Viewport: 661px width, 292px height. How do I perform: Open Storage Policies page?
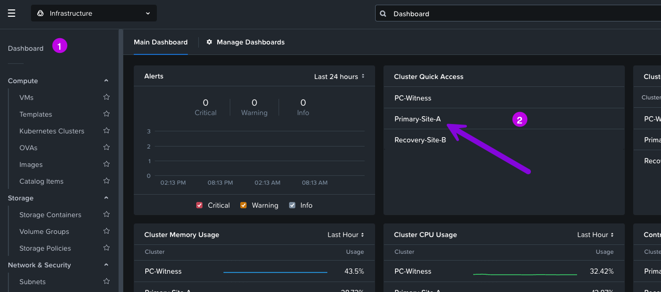[x=45, y=248]
